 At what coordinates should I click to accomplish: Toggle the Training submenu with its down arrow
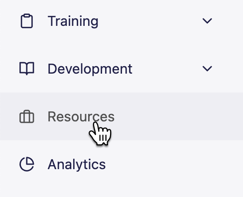[x=207, y=21]
